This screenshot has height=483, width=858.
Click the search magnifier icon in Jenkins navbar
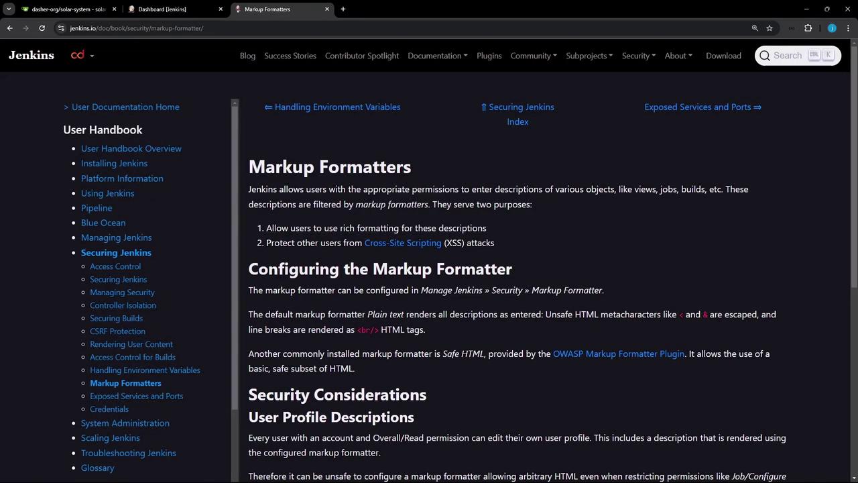coord(765,56)
